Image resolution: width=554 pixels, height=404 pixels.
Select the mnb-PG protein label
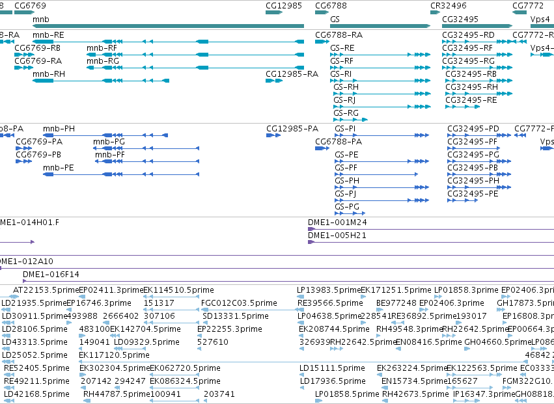(x=109, y=142)
